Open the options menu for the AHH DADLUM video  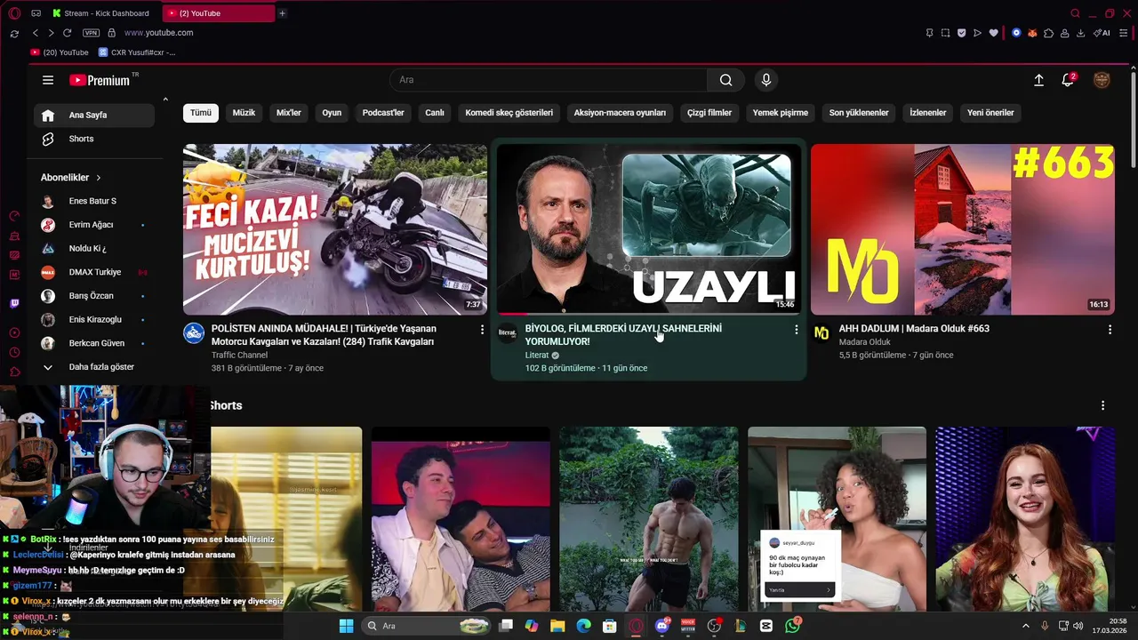pyautogui.click(x=1110, y=330)
